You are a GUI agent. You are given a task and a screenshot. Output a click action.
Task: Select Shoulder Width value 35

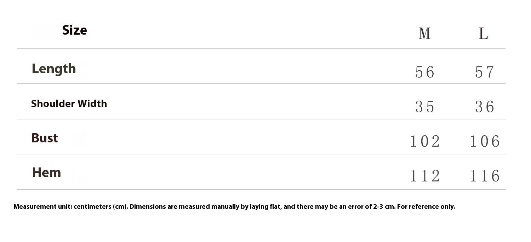pyautogui.click(x=424, y=107)
